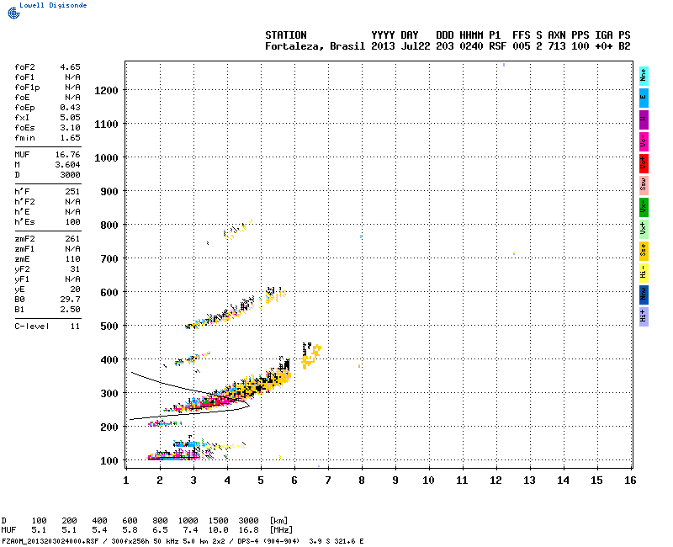Click the coordinates text '3.9 S 321.6 E'
This screenshot has height=547, width=673.
tap(336, 541)
